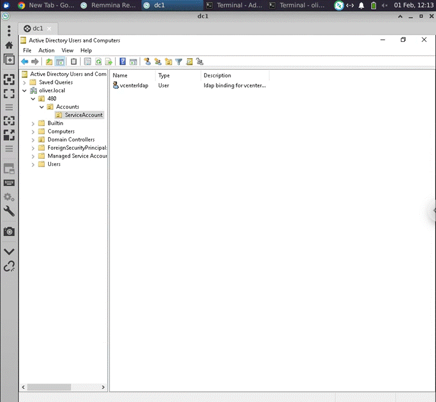
Task: Click the Back arrow in ADUC toolbar
Action: (x=25, y=62)
